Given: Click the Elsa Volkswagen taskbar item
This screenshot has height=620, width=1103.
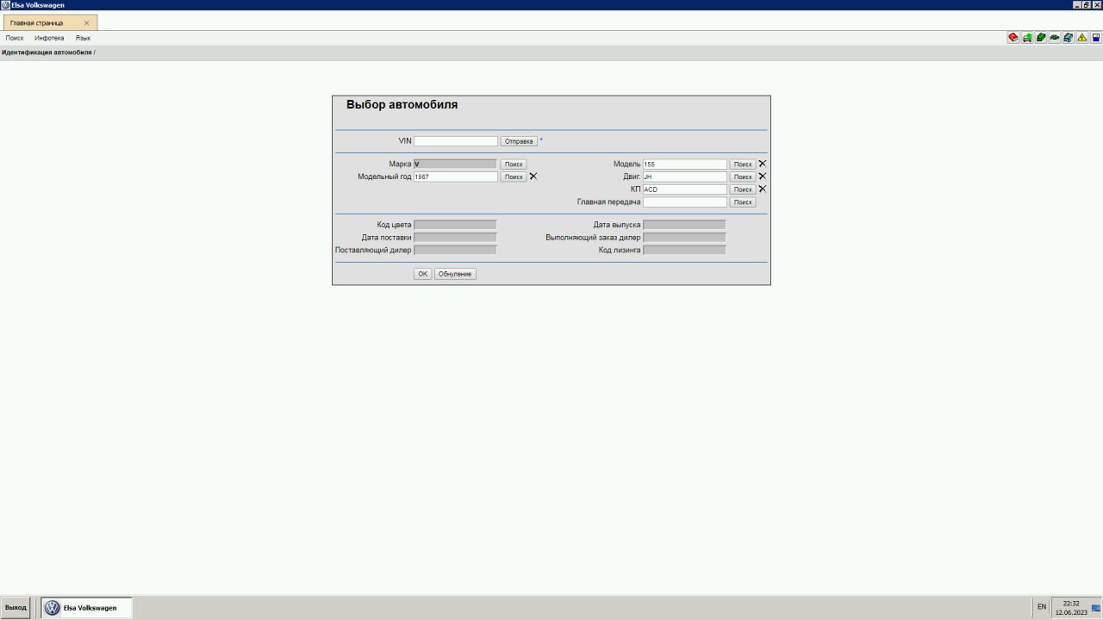Looking at the screenshot, I should pyautogui.click(x=86, y=608).
